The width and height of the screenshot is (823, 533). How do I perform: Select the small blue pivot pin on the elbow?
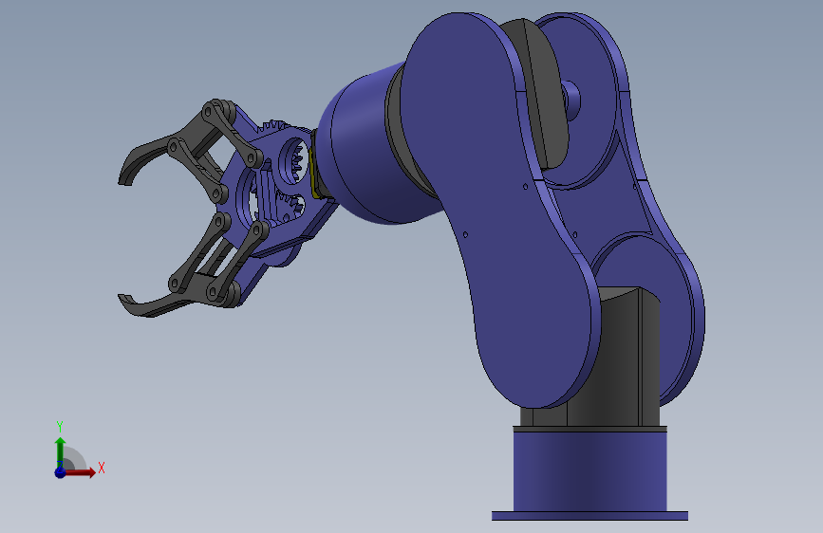(x=571, y=100)
